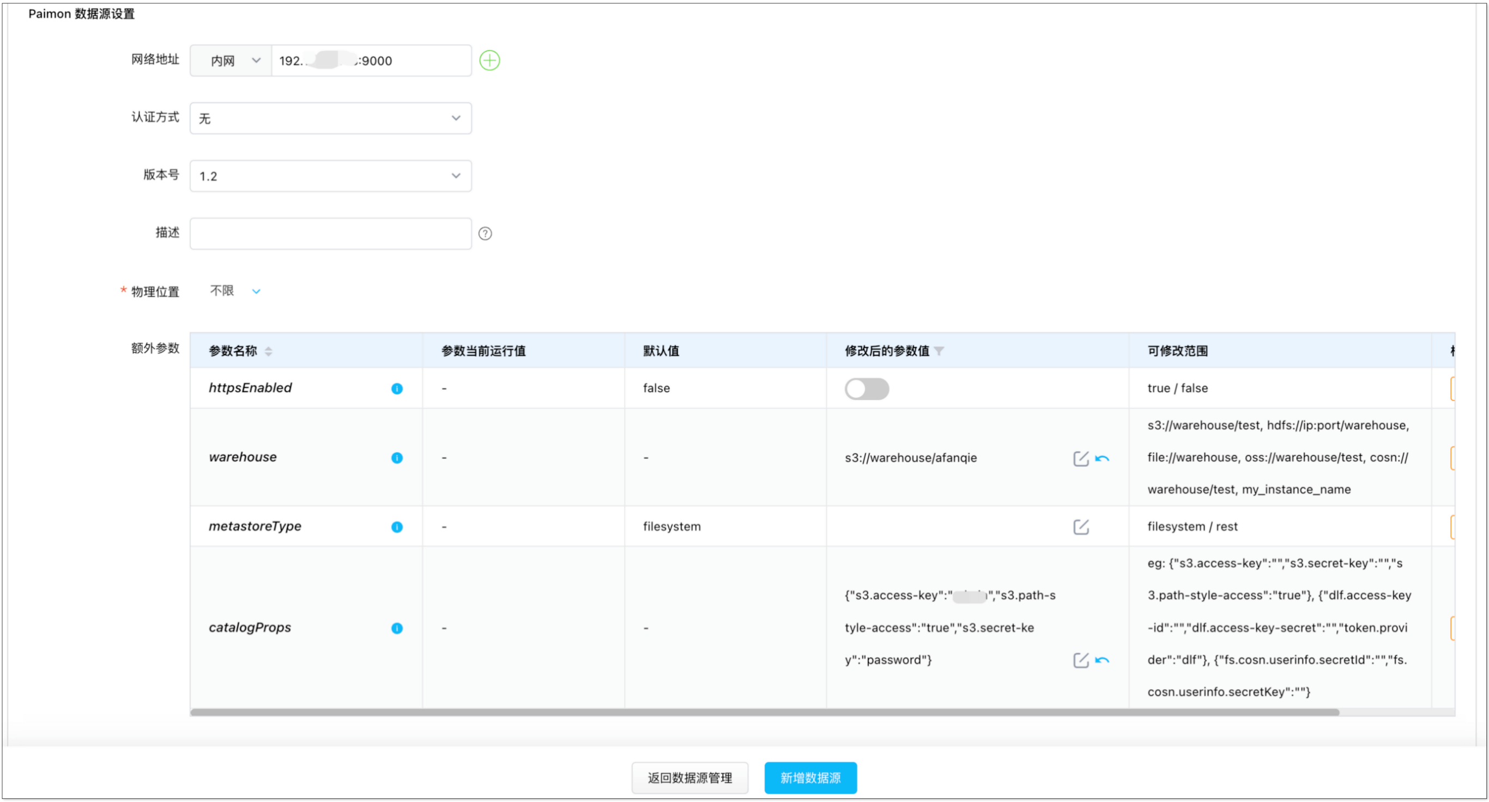Click the 返回数据源管理 button

(x=689, y=777)
